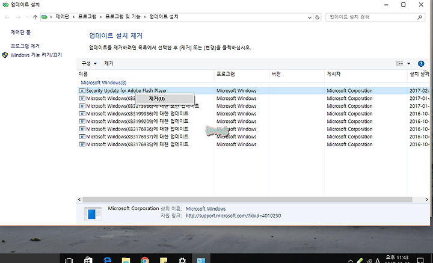
Task: Sort by the 게시자 column header
Action: pyautogui.click(x=366, y=74)
